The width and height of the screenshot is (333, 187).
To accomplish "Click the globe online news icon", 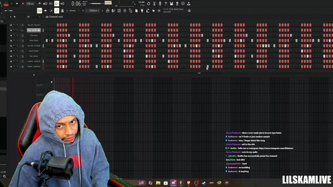I will (x=189, y=11).
